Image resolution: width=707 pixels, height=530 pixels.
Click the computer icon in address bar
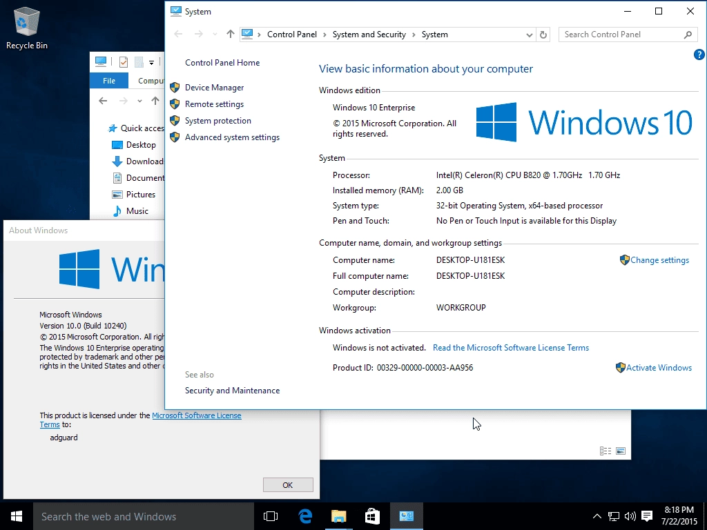(247, 35)
